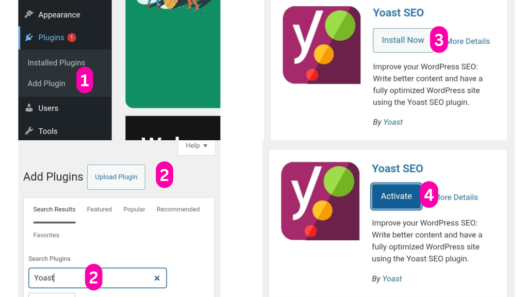
Task: Click the Appearance paintbrush icon
Action: pyautogui.click(x=29, y=14)
